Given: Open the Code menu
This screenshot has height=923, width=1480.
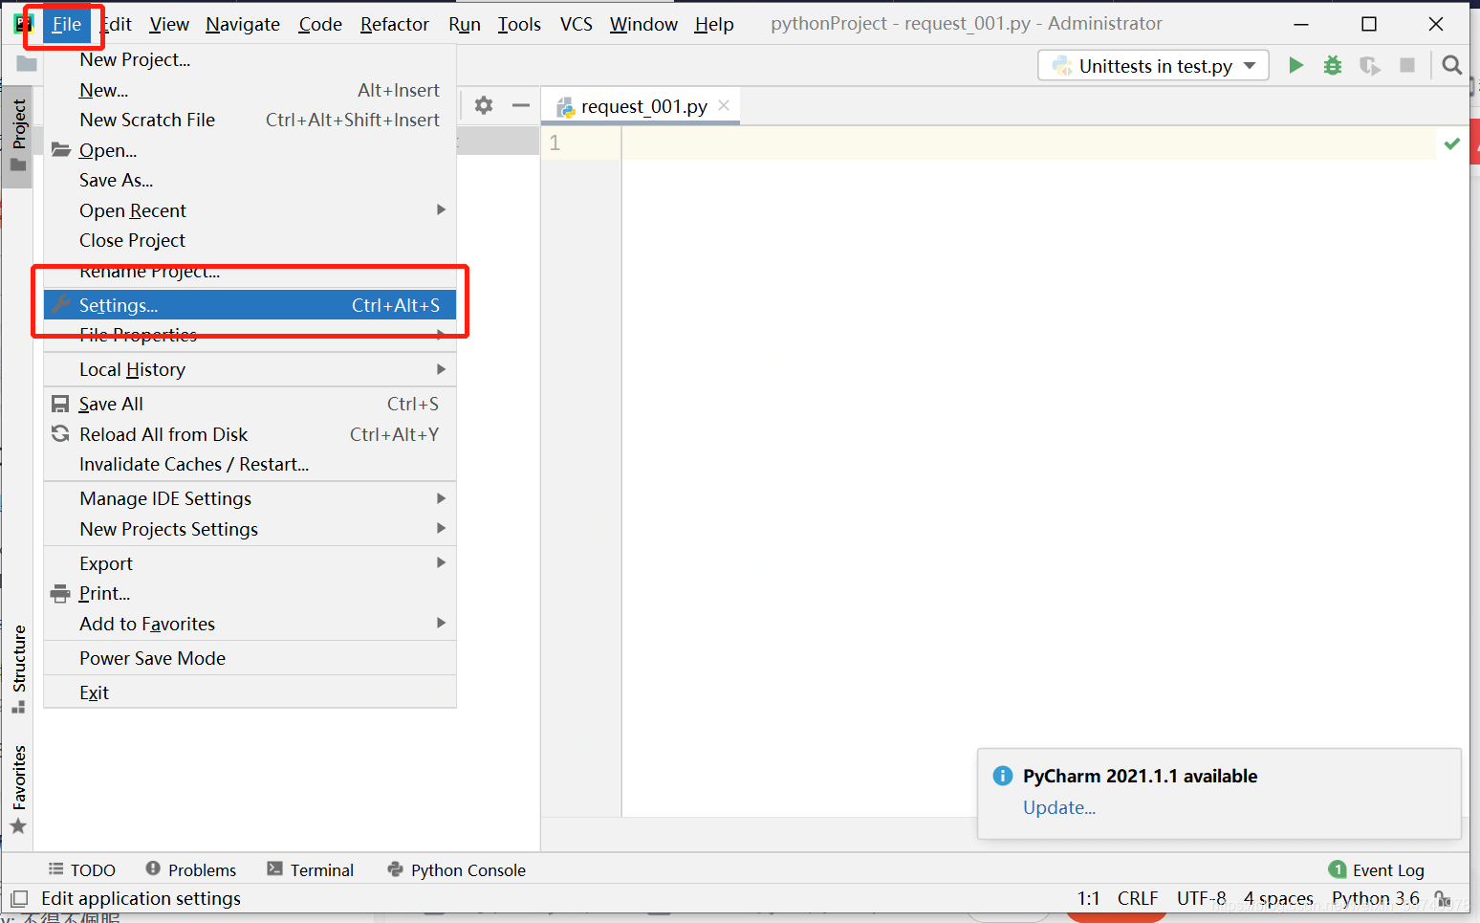Looking at the screenshot, I should 320,24.
